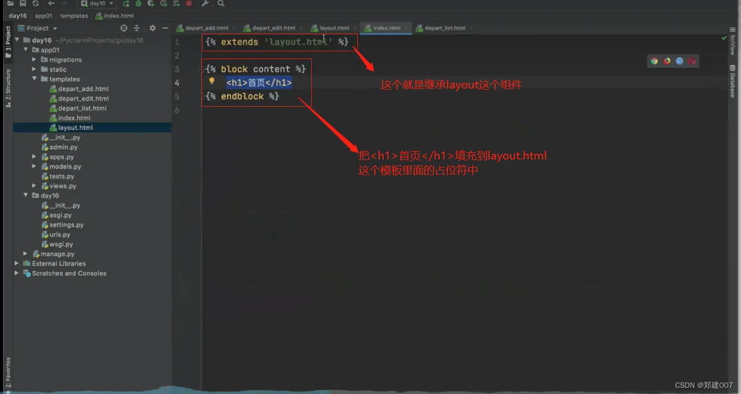The width and height of the screenshot is (741, 394).
Task: Expand Scratches and Consoles node
Action: tap(17, 273)
